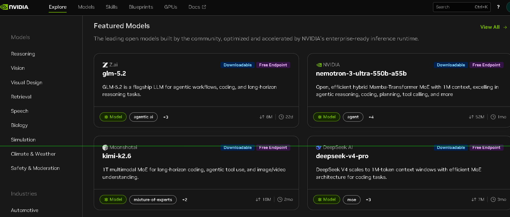This screenshot has height=217, width=510.
Task: Open the Biology category
Action: tap(19, 125)
